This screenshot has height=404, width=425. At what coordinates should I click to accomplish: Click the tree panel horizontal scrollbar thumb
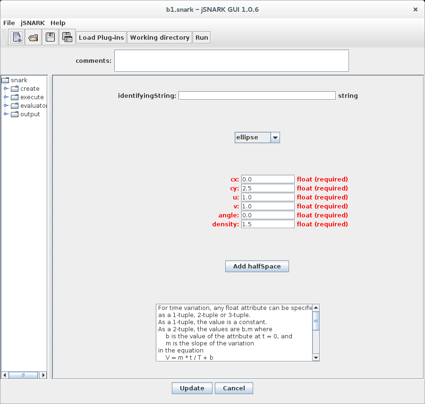[23, 375]
